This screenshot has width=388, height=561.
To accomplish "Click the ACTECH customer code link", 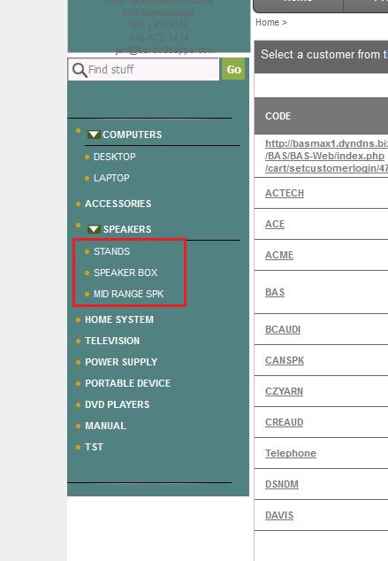I will (285, 193).
